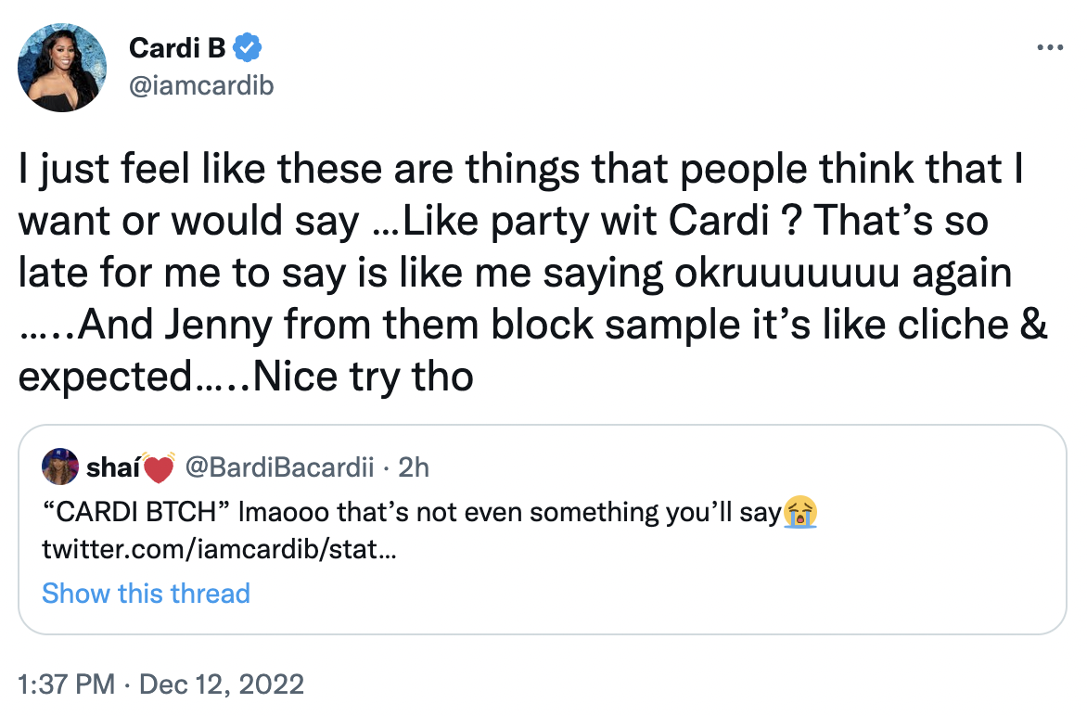The image size is (1087, 716).
Task: Click the 2h timestamp on quoted tweet
Action: 414,469
